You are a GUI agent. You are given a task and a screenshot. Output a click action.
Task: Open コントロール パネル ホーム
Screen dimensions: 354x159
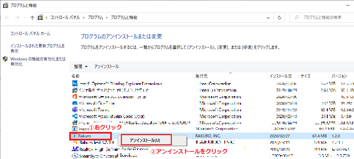tap(30, 34)
